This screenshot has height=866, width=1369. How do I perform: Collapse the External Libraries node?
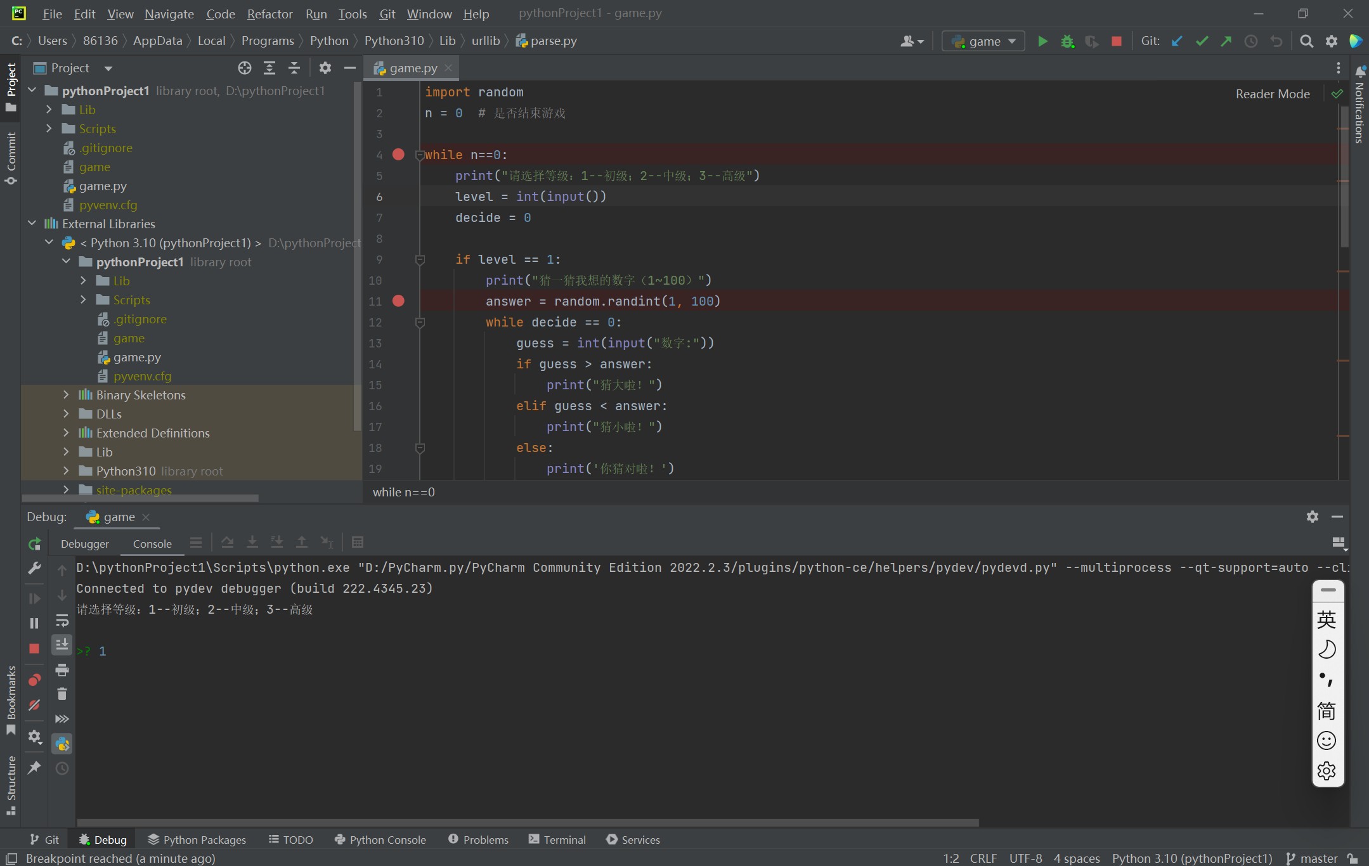pos(32,224)
